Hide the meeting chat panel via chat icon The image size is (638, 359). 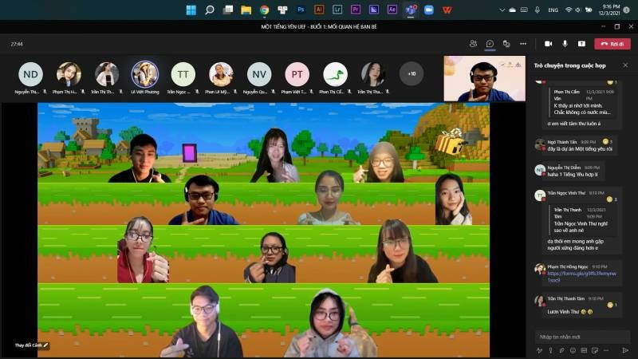(490, 44)
